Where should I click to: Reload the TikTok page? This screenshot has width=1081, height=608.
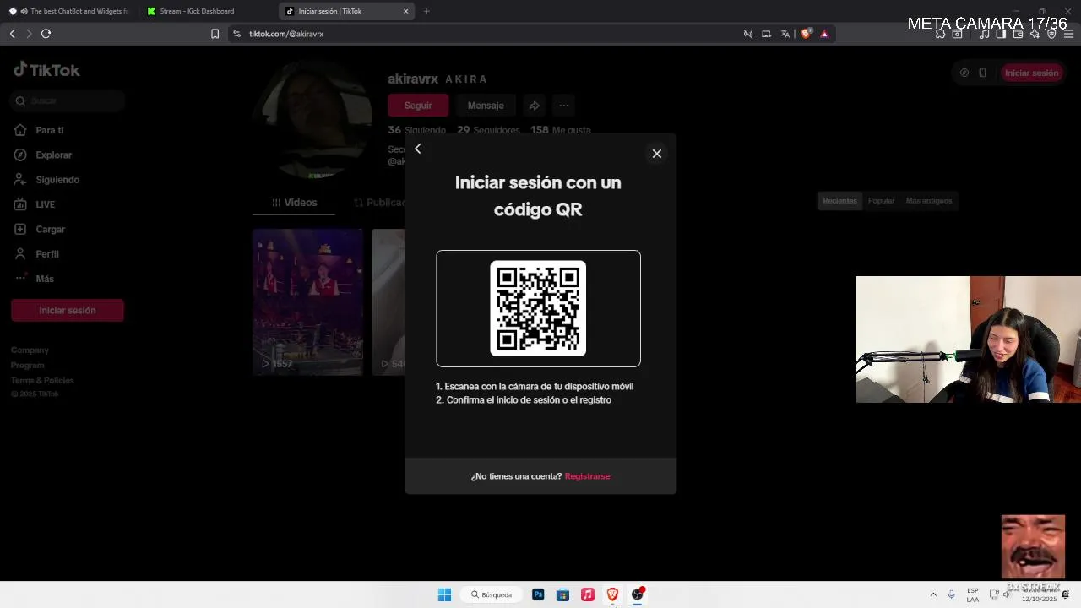pyautogui.click(x=46, y=34)
